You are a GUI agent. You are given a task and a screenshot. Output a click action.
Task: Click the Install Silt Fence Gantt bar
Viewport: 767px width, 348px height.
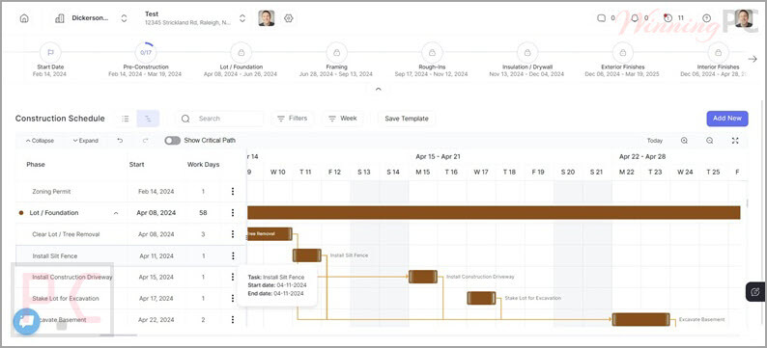click(306, 255)
